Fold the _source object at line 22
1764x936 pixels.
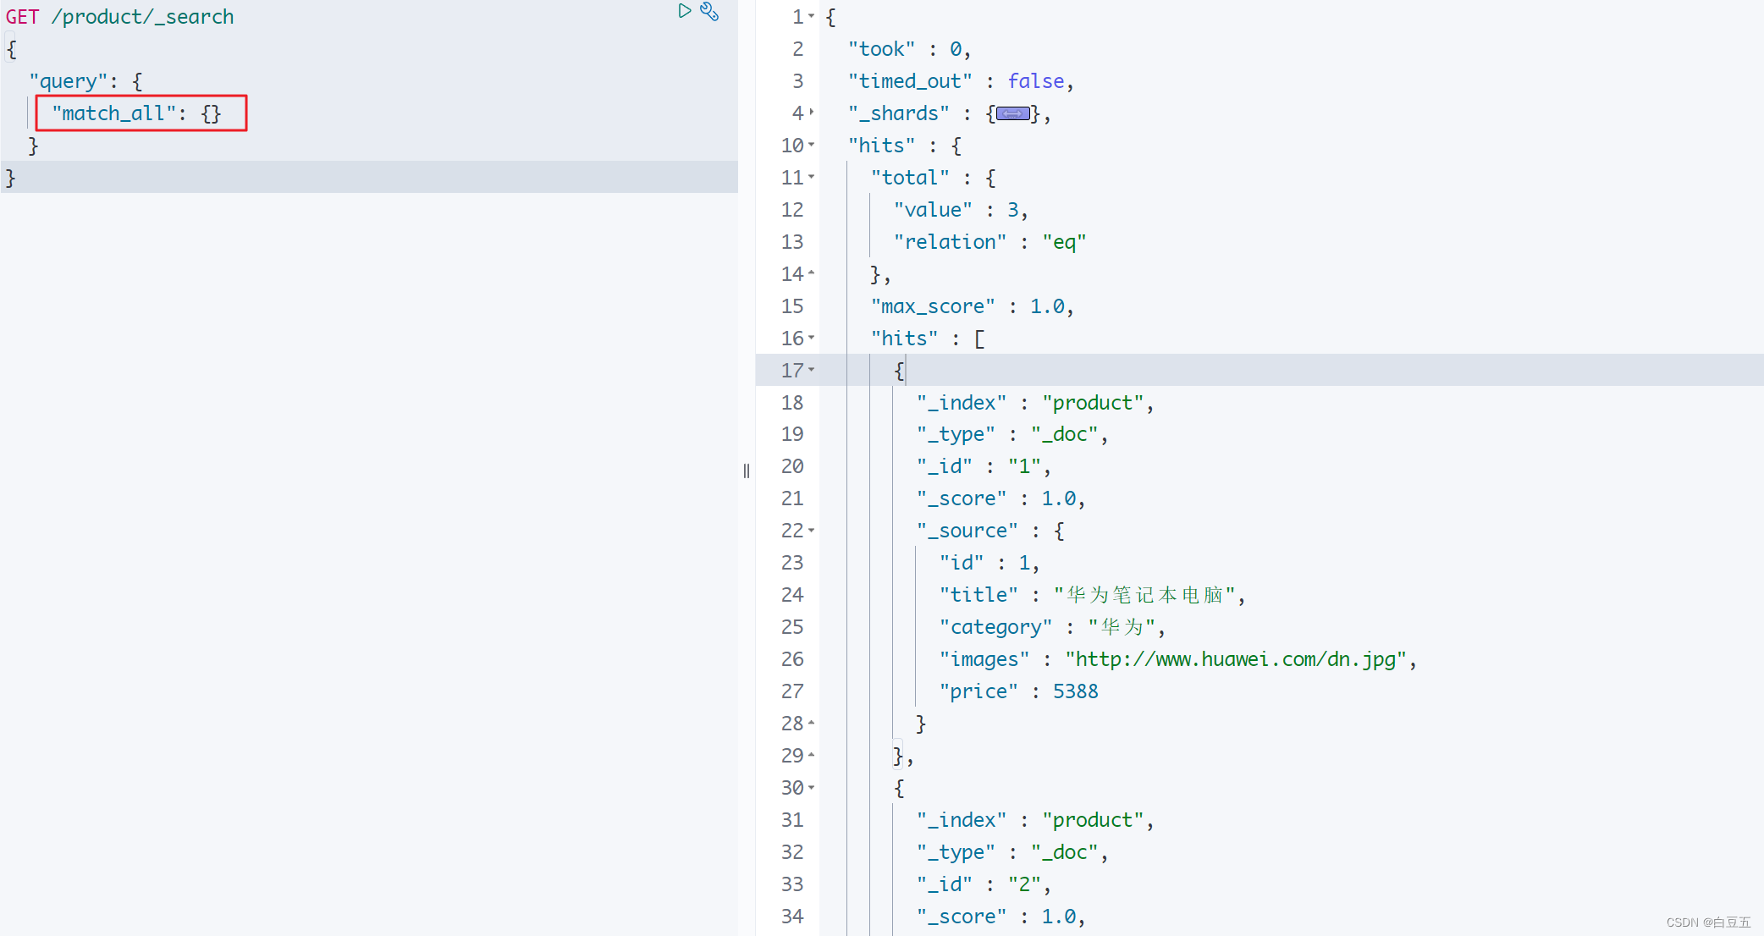point(812,531)
